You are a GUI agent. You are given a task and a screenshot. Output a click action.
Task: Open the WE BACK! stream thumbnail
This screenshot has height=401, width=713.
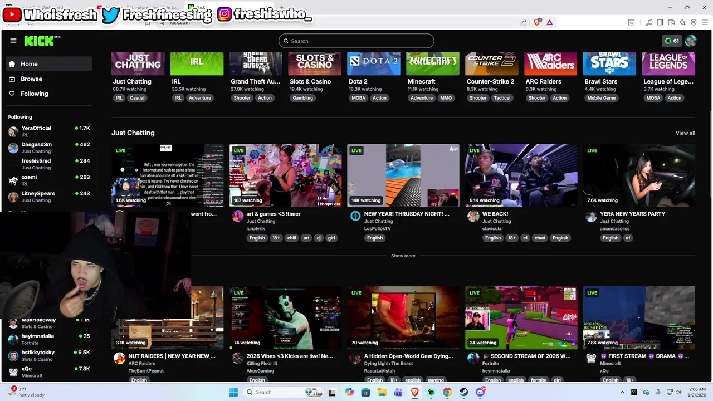[521, 175]
